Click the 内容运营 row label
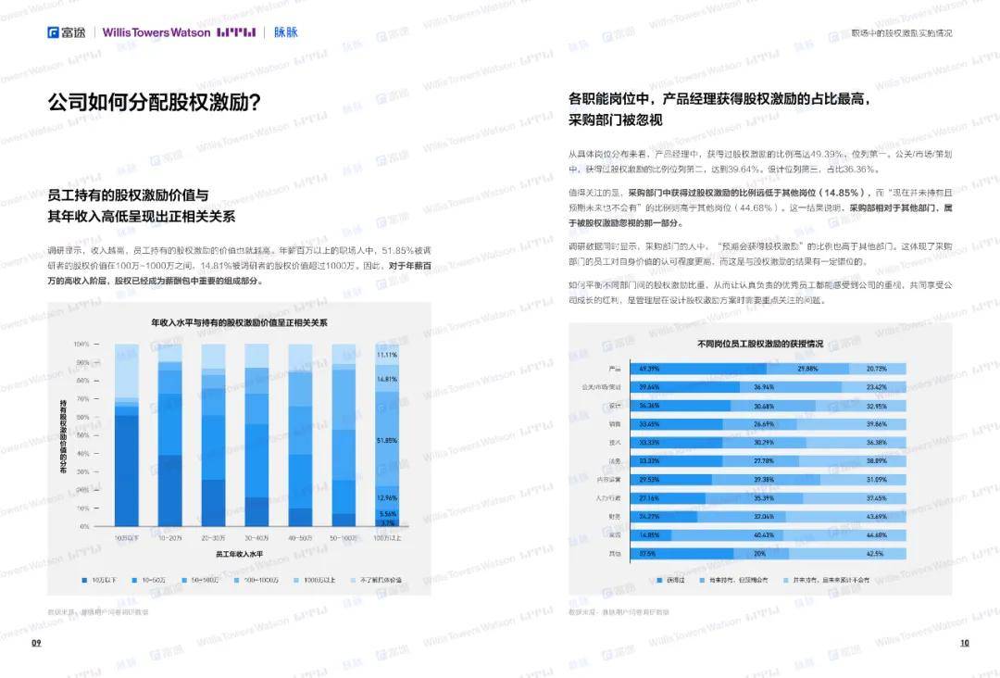The image size is (1000, 678). pos(609,480)
